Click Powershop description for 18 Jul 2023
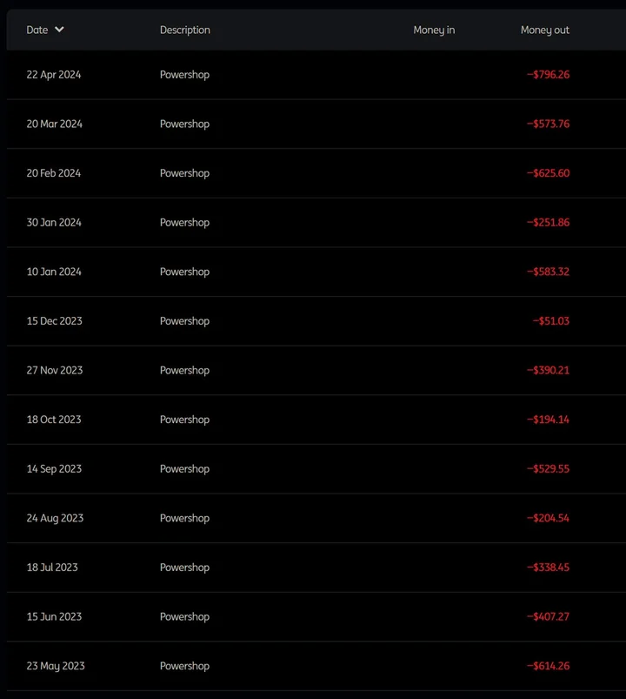626x699 pixels. [x=185, y=568]
